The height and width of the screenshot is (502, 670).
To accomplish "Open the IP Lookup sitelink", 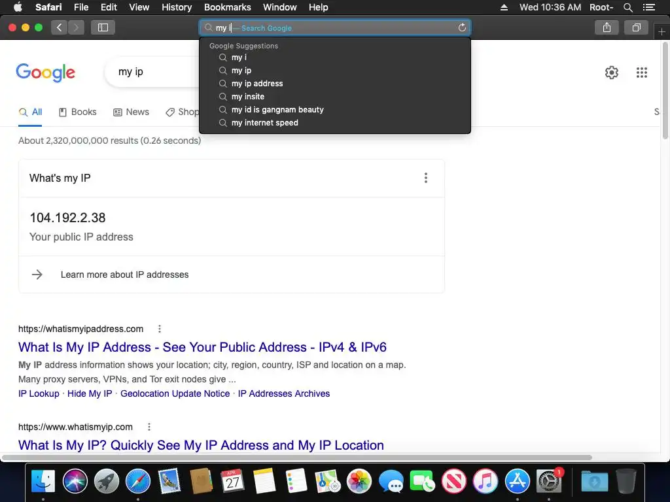I will click(x=39, y=393).
